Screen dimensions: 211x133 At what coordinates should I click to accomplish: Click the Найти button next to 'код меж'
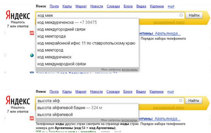(x=194, y=15)
